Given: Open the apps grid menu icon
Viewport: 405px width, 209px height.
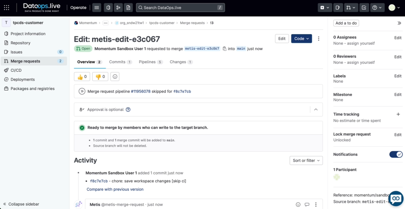Looking at the screenshot, I should click(x=6, y=7).
